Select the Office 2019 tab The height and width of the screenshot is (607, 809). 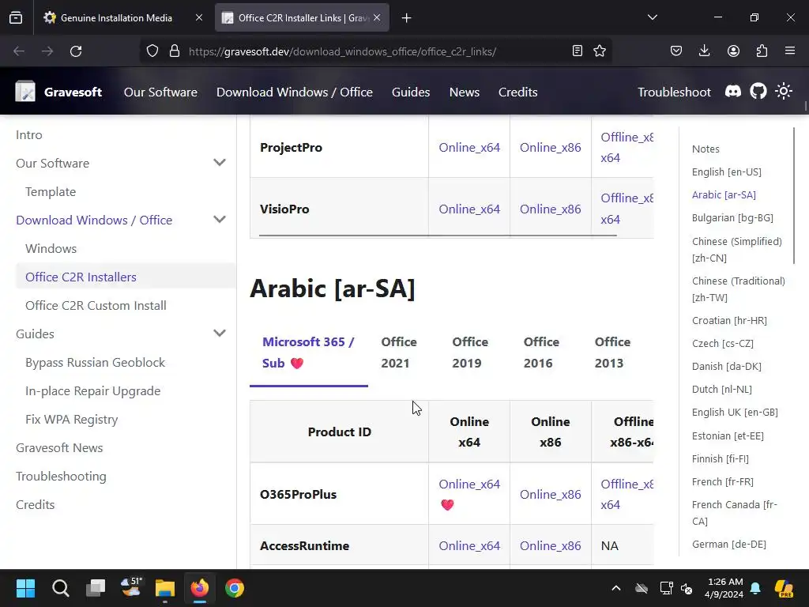click(x=470, y=353)
